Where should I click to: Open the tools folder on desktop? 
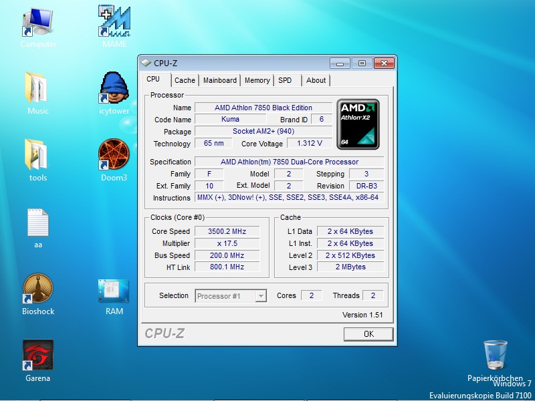coord(36,154)
